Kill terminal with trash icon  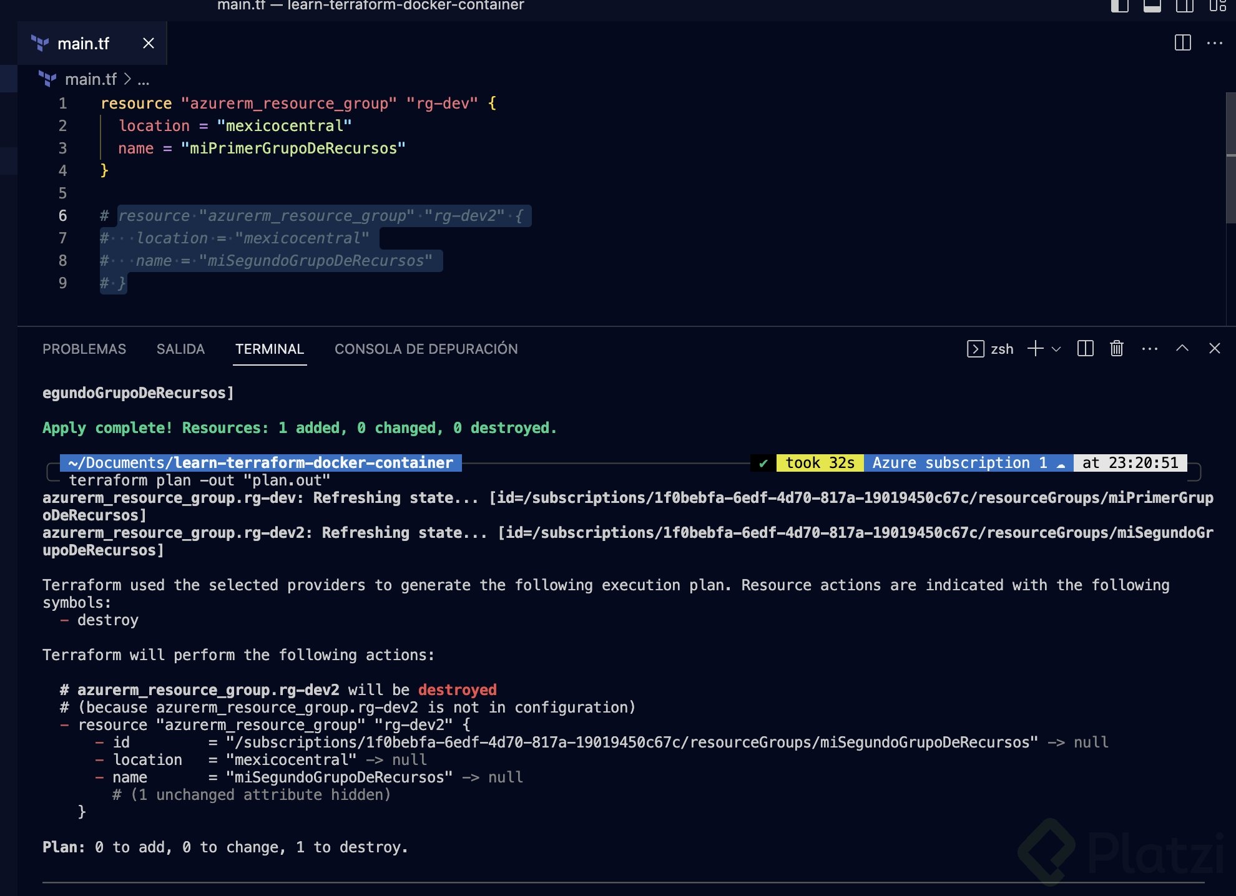pyautogui.click(x=1117, y=349)
